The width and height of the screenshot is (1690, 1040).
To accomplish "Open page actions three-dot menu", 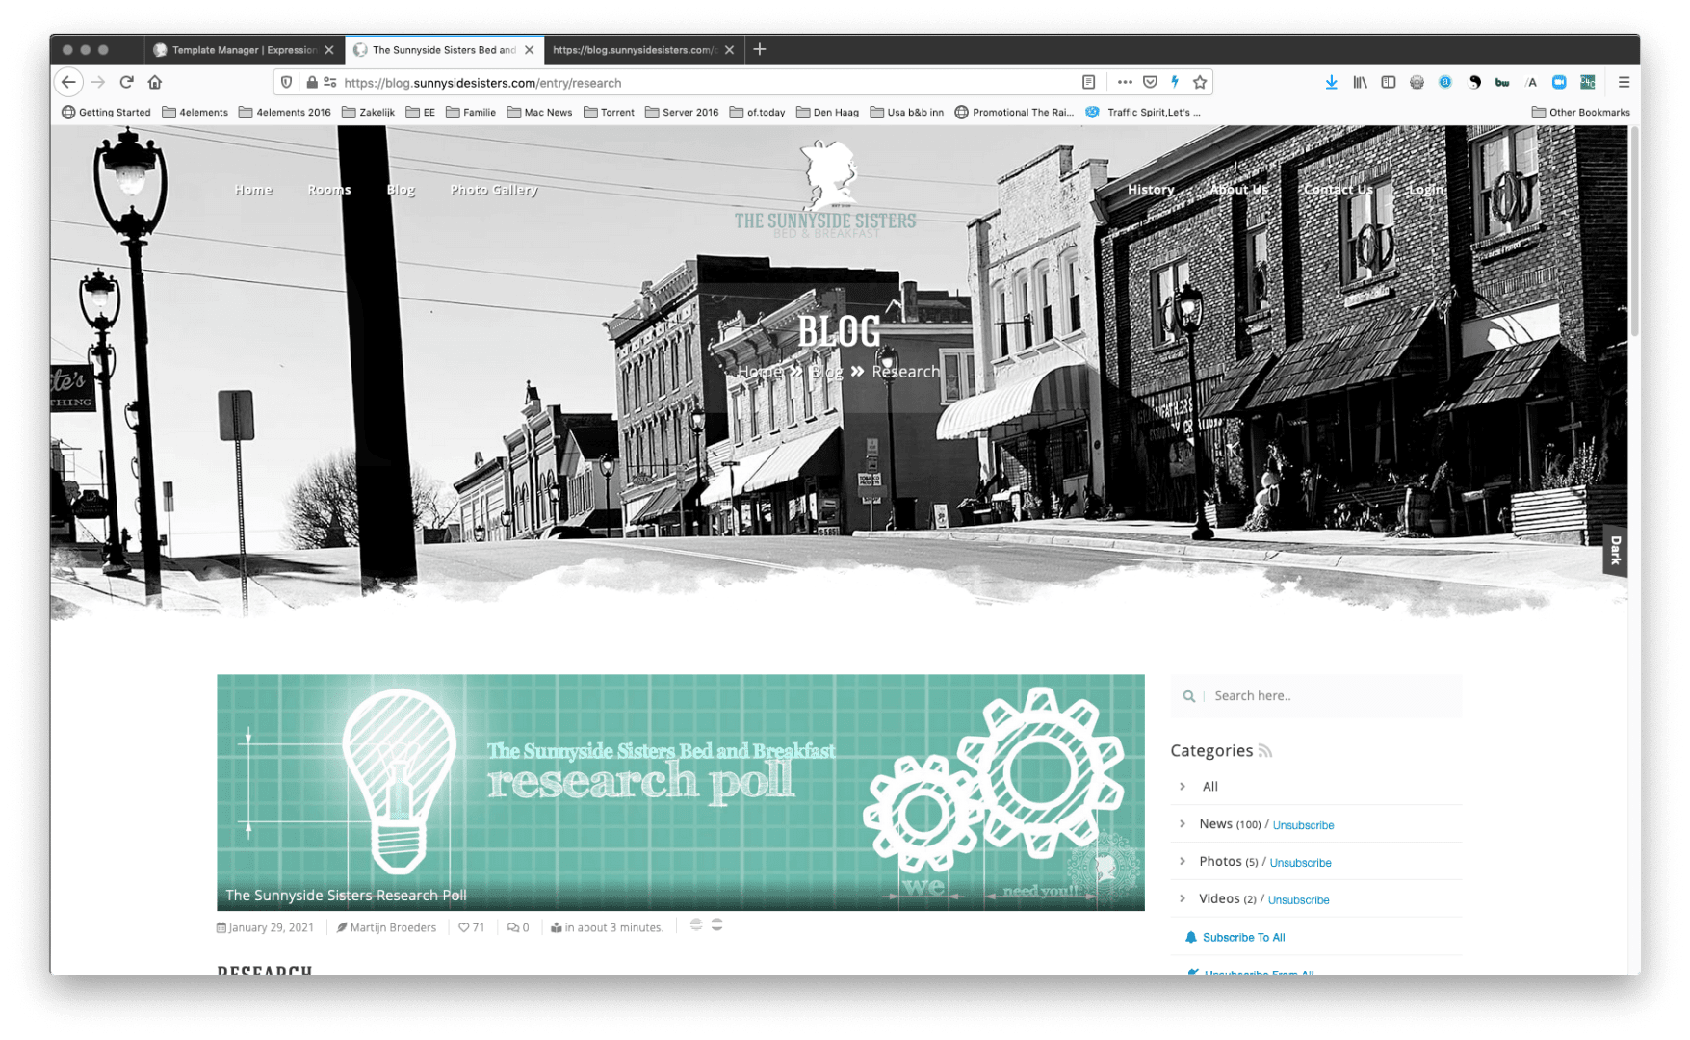I will click(x=1125, y=82).
